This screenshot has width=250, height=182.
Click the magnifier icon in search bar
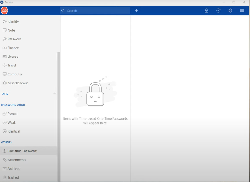63,11
